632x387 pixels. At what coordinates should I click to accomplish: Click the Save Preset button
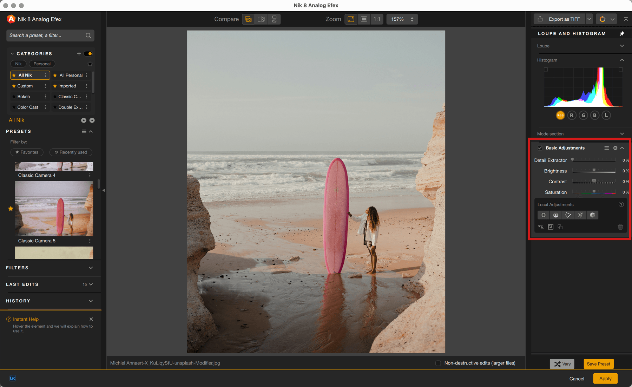(598, 364)
